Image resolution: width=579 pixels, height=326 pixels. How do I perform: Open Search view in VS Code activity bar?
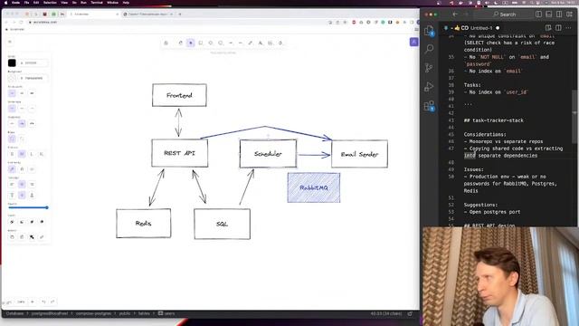click(x=429, y=49)
